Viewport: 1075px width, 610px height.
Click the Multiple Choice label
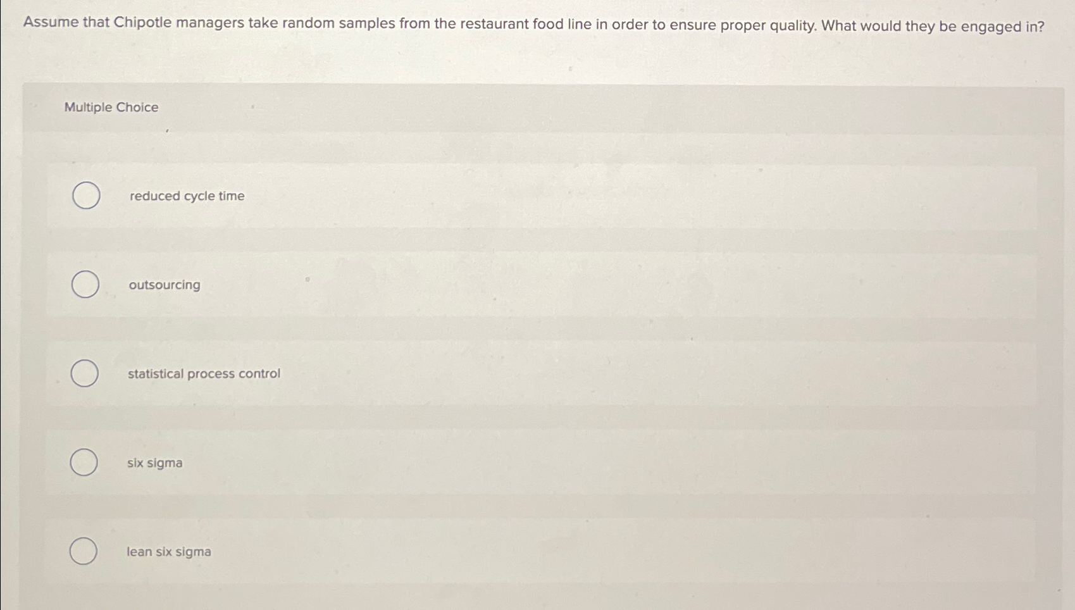click(111, 107)
